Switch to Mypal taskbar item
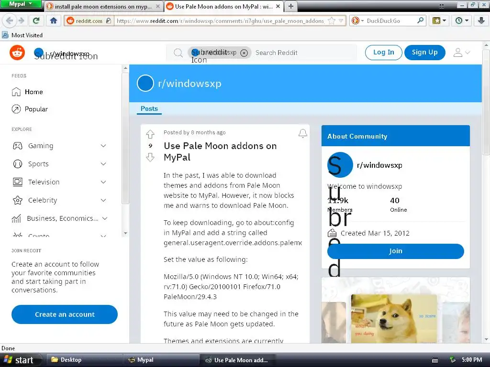The width and height of the screenshot is (490, 367). pyautogui.click(x=161, y=360)
